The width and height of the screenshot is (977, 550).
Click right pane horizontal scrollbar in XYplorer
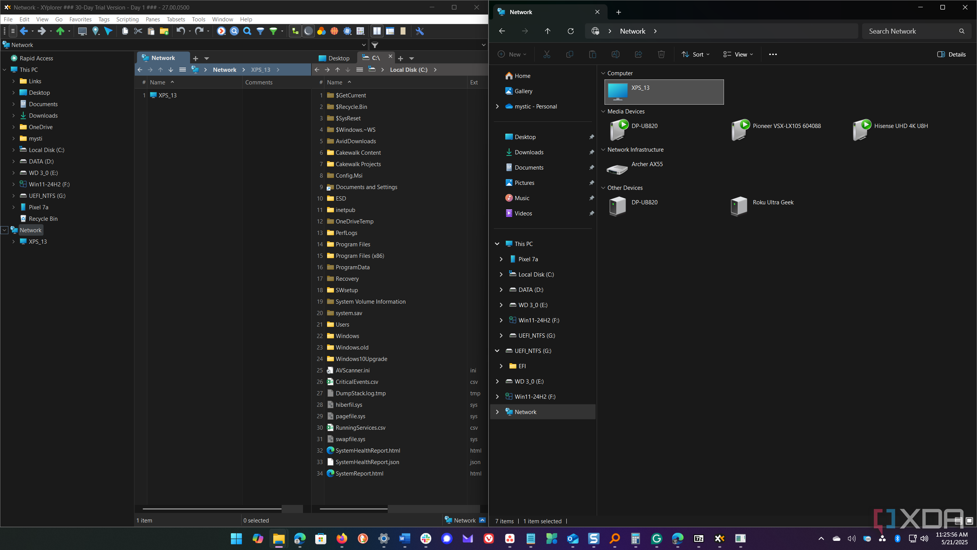(x=353, y=509)
